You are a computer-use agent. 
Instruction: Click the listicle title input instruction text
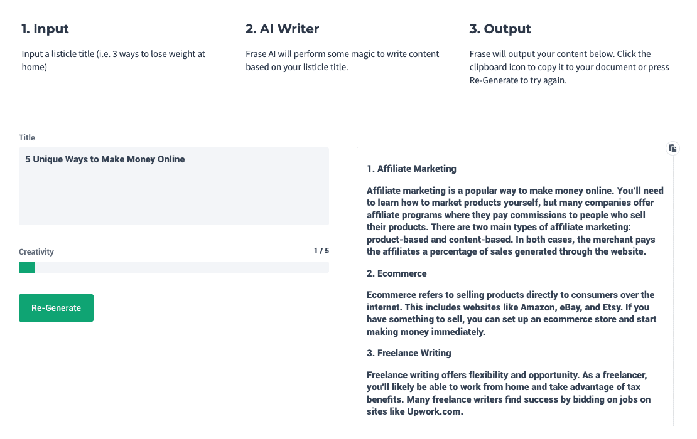pyautogui.click(x=114, y=60)
